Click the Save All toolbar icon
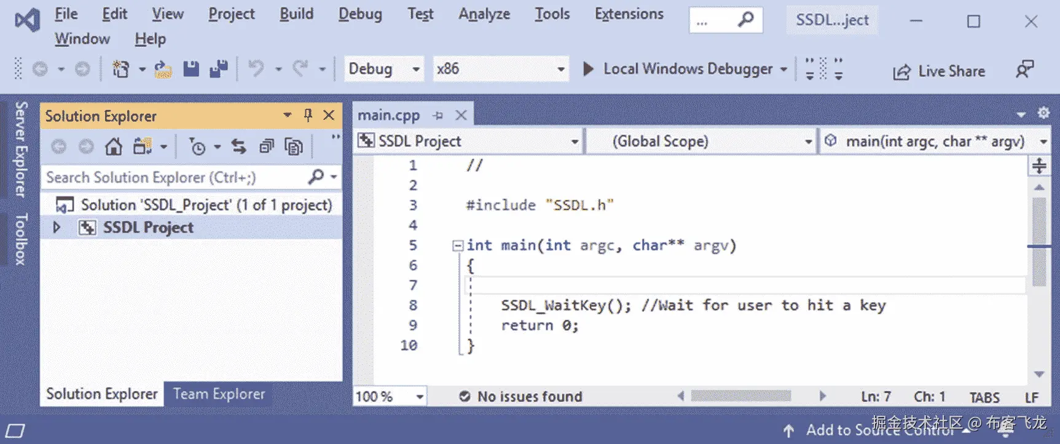 pos(218,69)
